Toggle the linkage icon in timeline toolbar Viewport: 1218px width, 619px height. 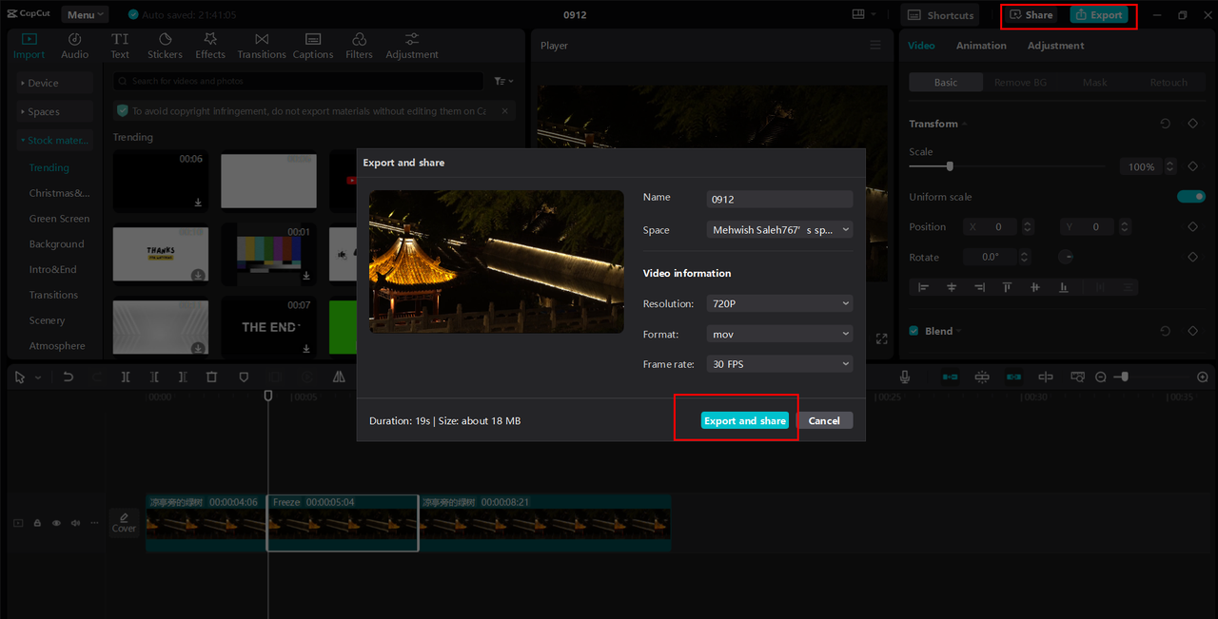tap(1013, 377)
